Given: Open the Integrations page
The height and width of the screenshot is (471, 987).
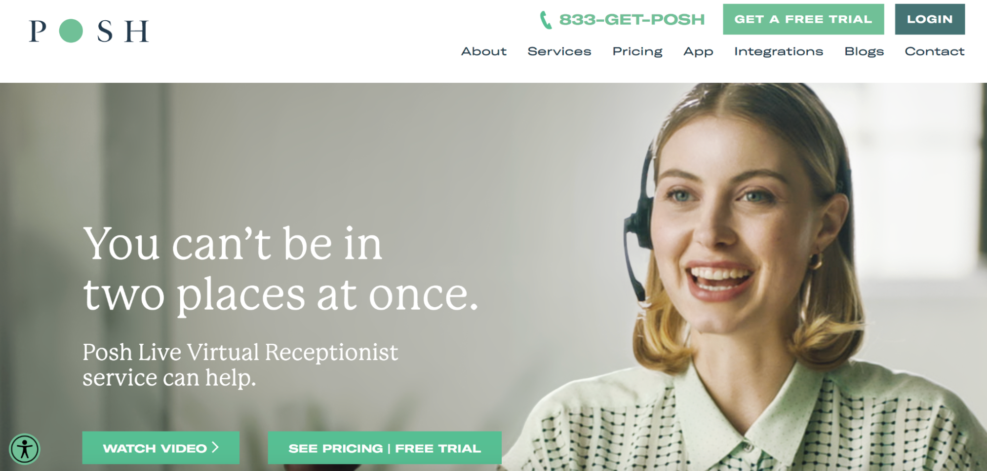Looking at the screenshot, I should (779, 52).
